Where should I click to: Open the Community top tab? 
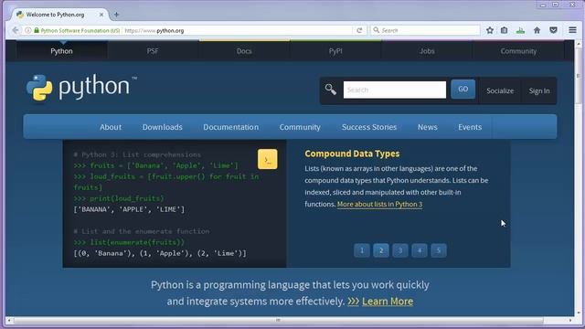518,51
